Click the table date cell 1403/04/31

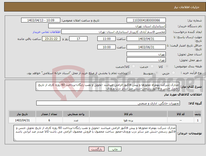tap(22, 120)
